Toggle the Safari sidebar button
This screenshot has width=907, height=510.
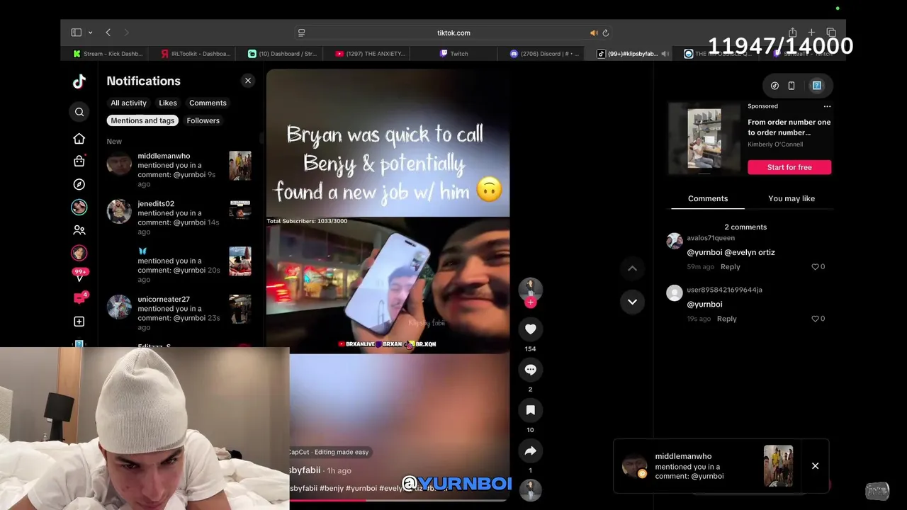[76, 33]
